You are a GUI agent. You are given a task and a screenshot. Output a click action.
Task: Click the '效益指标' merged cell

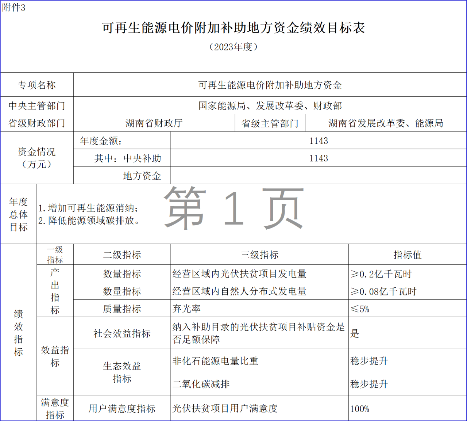coord(55,356)
